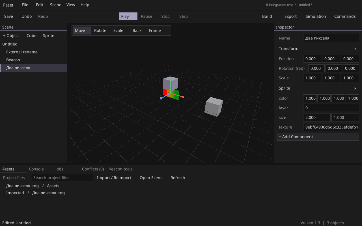Select the Два пикселя.png / Assets row
This screenshot has height=226, width=362.
33,186
